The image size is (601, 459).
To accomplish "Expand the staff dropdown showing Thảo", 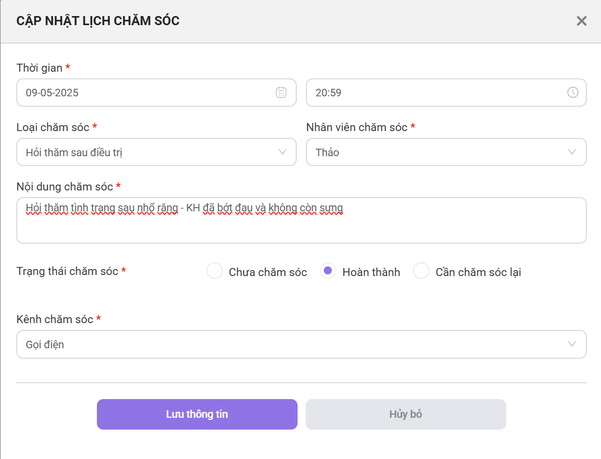I will pyautogui.click(x=446, y=152).
